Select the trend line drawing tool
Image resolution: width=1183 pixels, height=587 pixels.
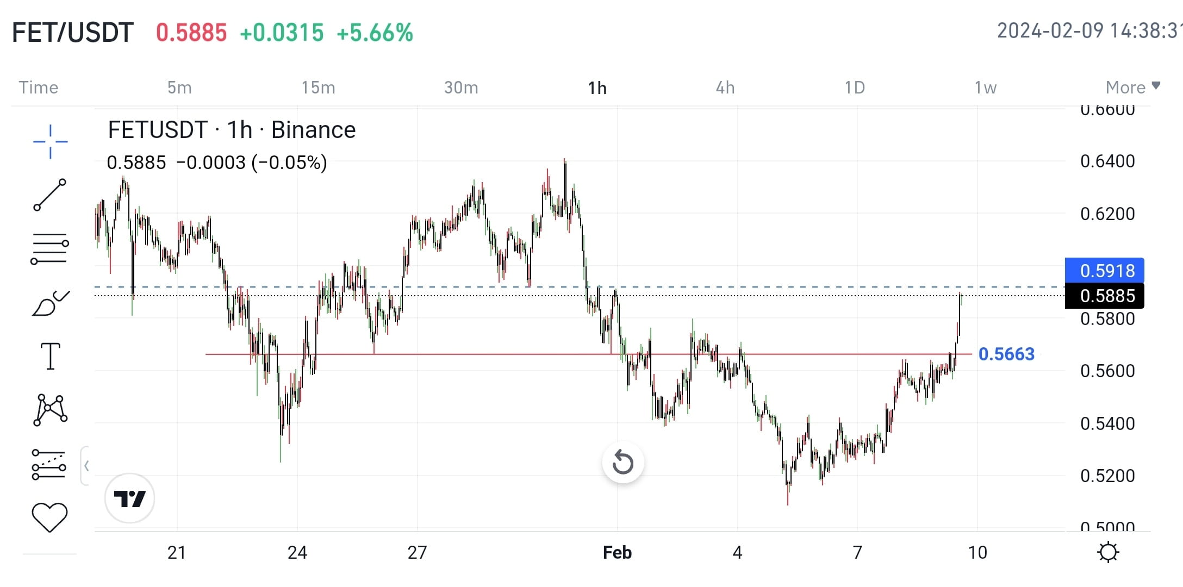[x=49, y=195]
